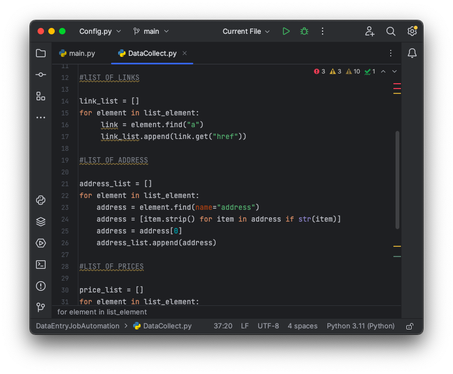Click the item.strip() list comprehension line
Viewport: 453px width, 374px height.
pyautogui.click(x=218, y=219)
